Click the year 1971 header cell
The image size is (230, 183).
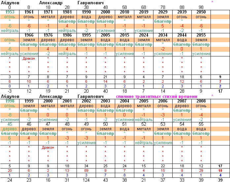coord(48,12)
